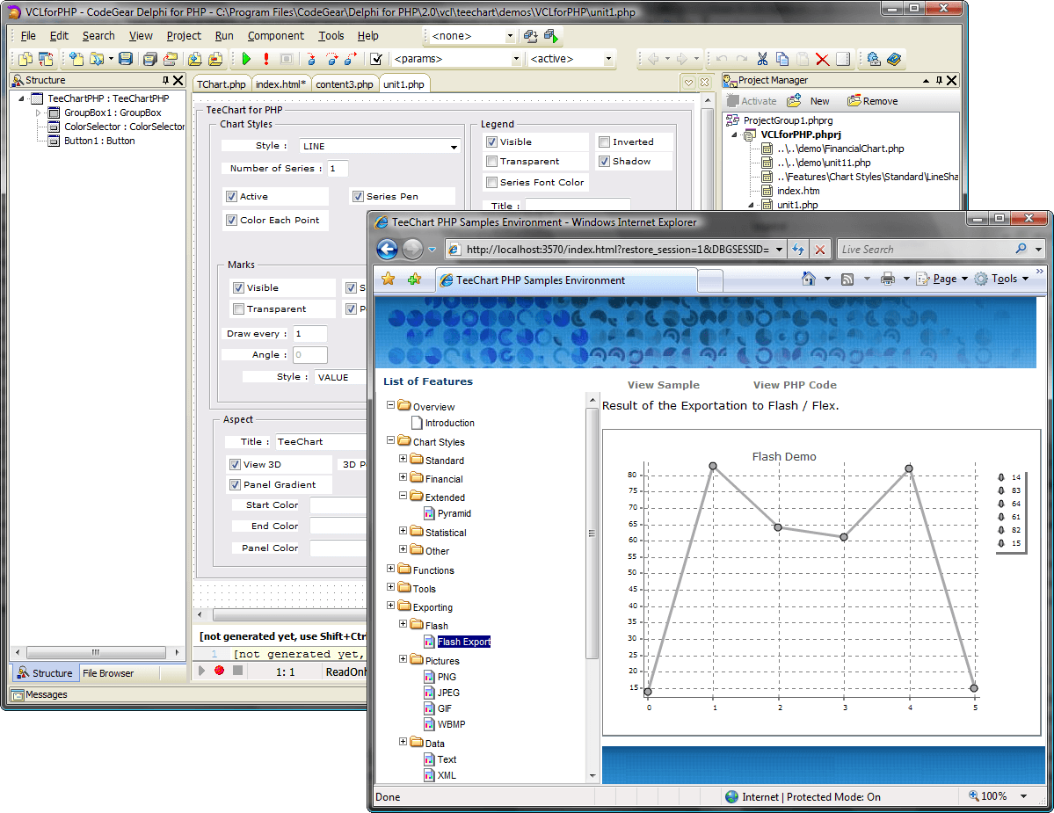Click the Start Color field
Viewport: 1054px width, 813px height.
pos(338,505)
